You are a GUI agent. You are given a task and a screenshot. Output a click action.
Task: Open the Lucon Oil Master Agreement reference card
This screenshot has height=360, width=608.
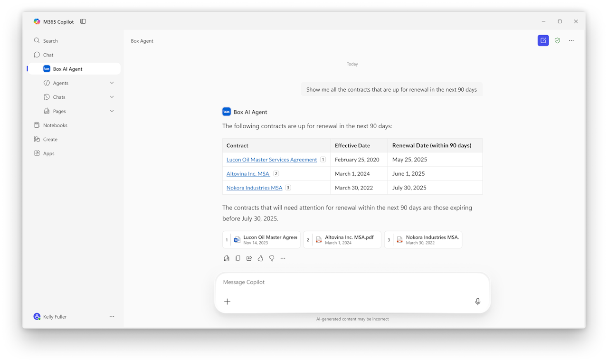click(x=261, y=240)
